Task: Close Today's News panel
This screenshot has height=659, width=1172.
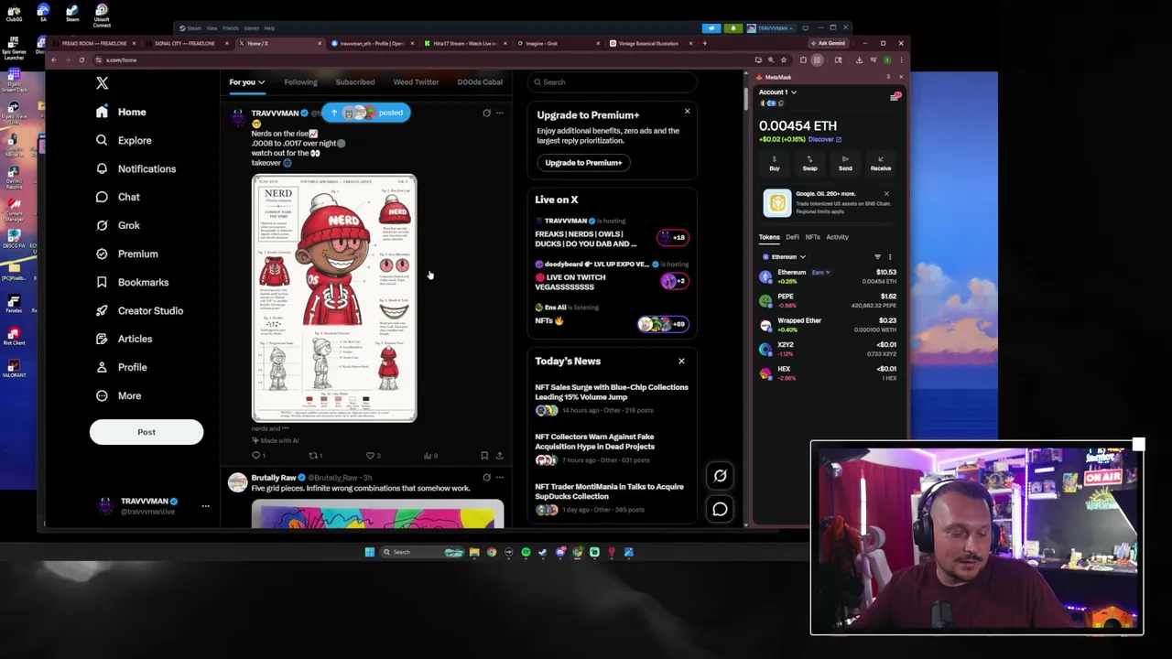Action: click(681, 361)
